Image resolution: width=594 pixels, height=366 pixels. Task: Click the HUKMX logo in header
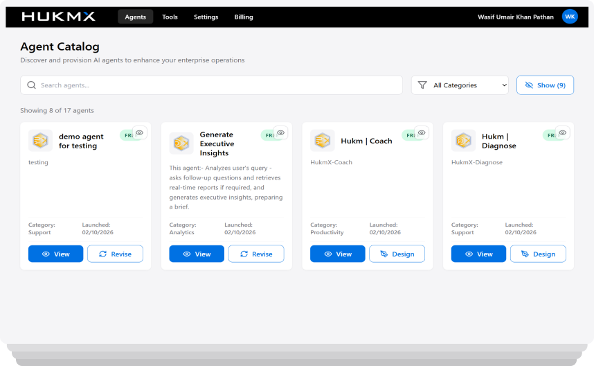click(58, 17)
